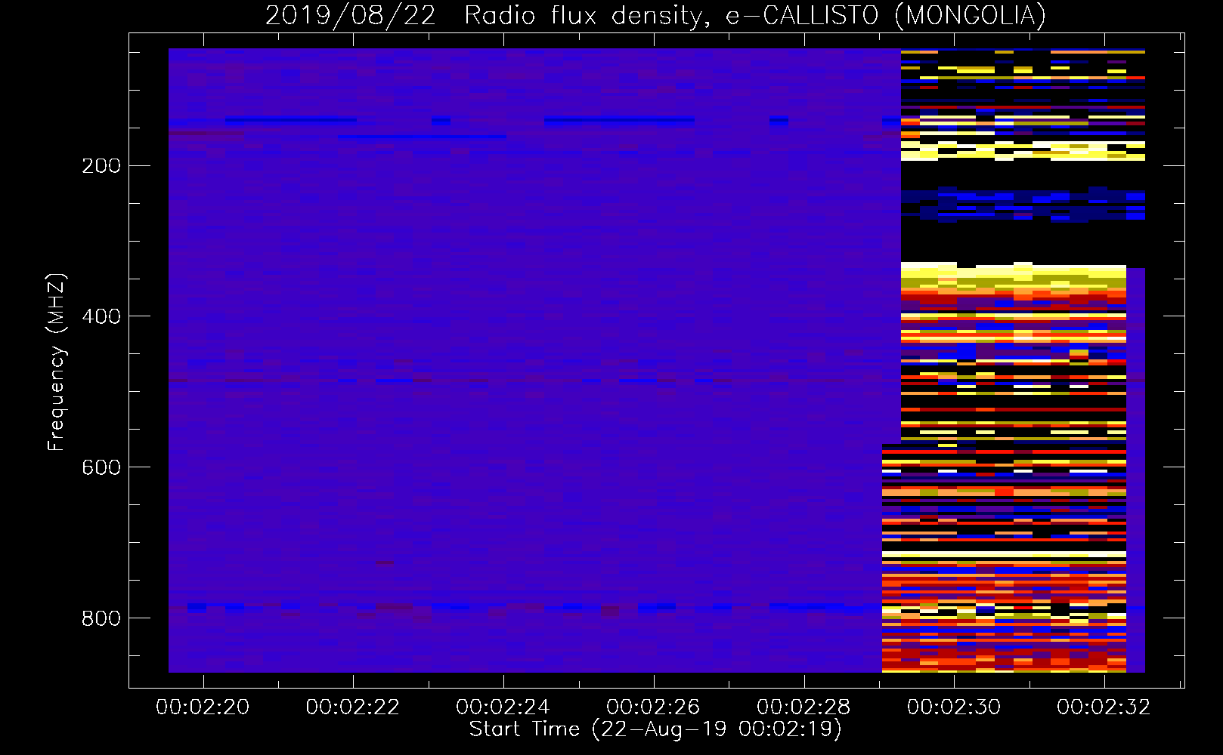Click the '400' frequency tick label
Screen dimensions: 1223x755
(101, 317)
